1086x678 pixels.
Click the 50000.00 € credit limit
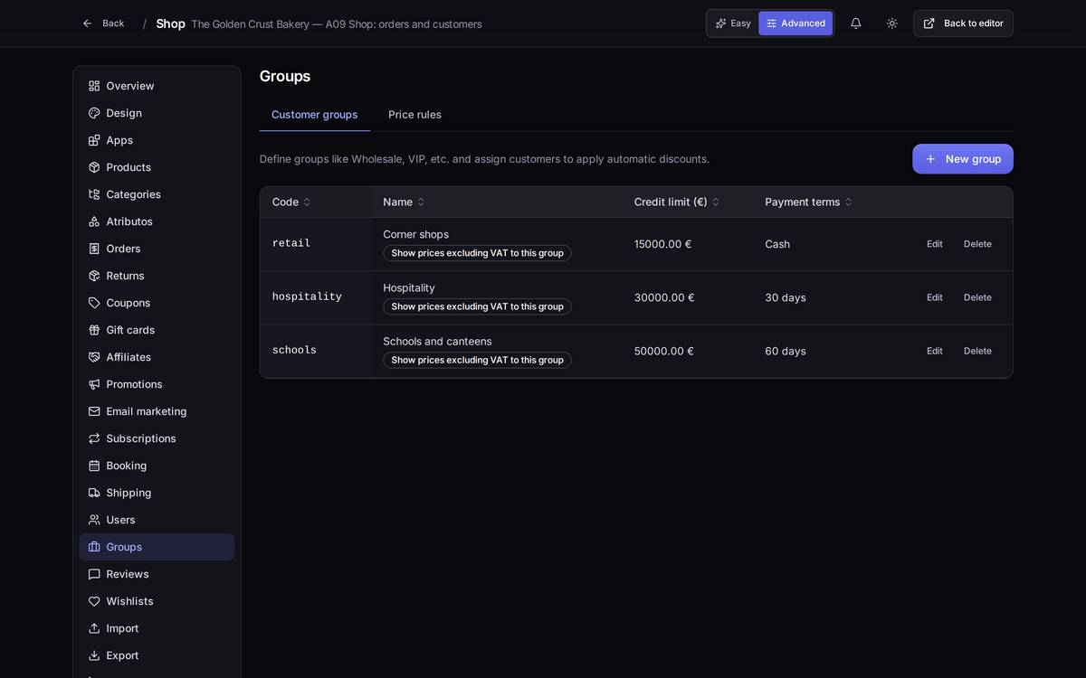click(x=664, y=351)
